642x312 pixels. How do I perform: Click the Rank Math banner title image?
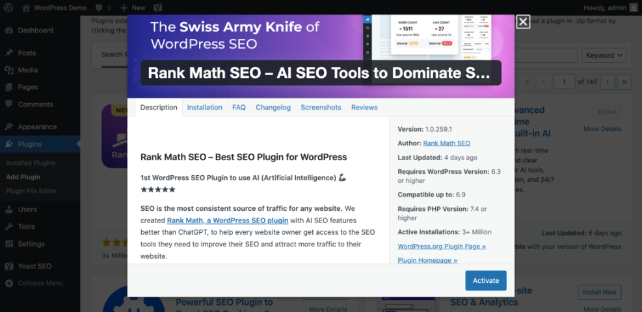click(321, 56)
